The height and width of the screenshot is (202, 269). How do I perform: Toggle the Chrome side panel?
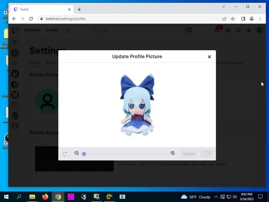pyautogui.click(x=243, y=19)
